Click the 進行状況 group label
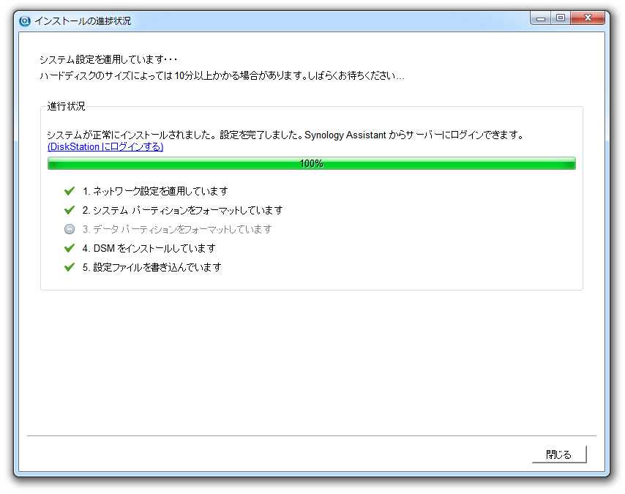The width and height of the screenshot is (625, 494). pyautogui.click(x=66, y=106)
